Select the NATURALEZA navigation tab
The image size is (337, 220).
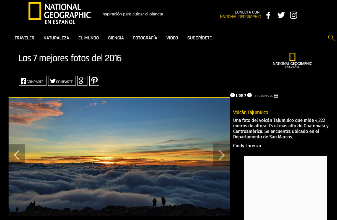(x=56, y=38)
